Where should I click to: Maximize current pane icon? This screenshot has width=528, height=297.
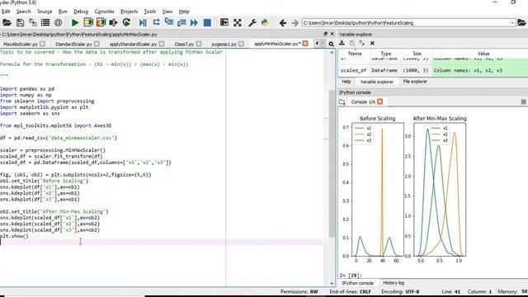pyautogui.click(x=224, y=22)
